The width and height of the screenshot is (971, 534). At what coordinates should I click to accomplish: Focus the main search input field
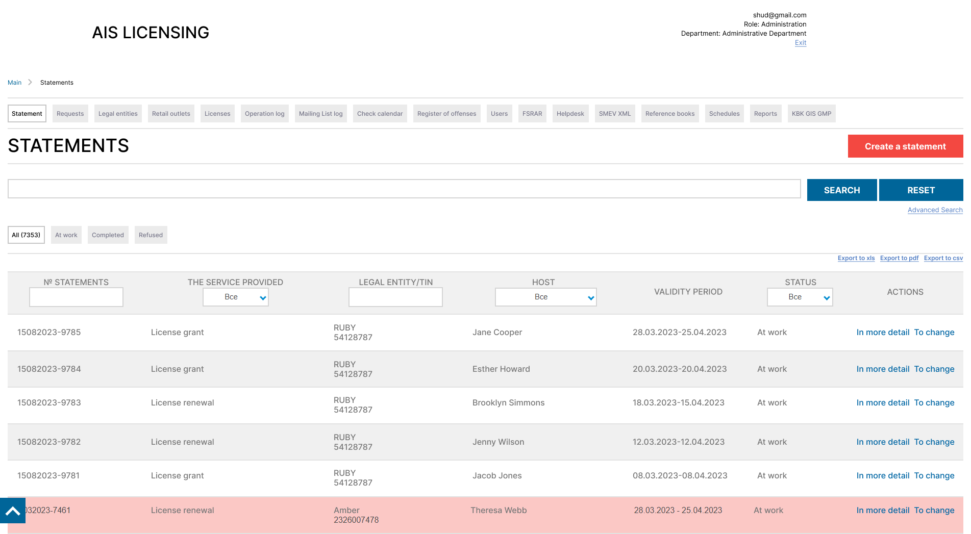(x=404, y=189)
